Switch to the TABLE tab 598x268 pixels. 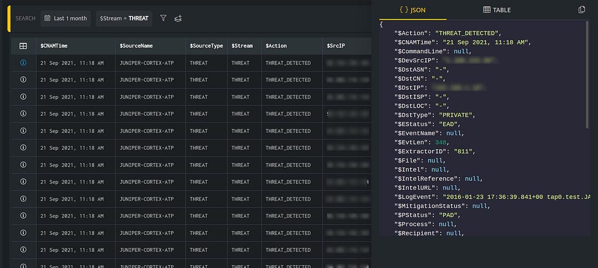click(x=497, y=10)
